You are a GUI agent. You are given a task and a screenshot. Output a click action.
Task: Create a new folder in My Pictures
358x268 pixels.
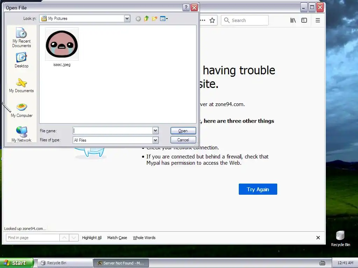(x=155, y=19)
